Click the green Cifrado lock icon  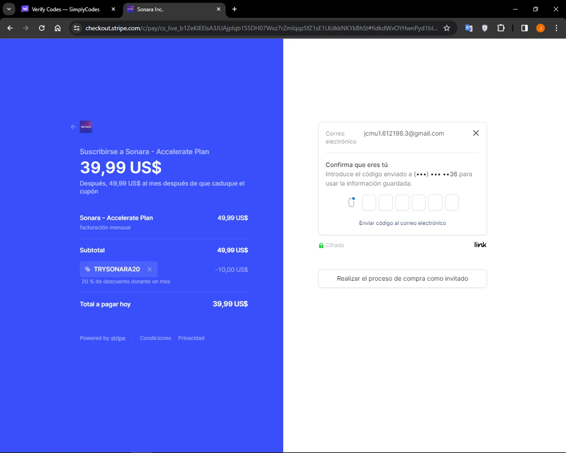coord(321,245)
